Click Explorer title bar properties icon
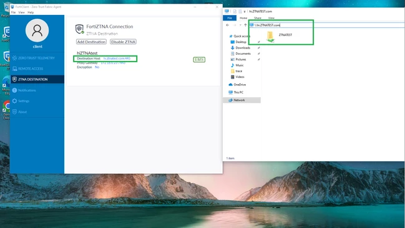The image size is (405, 228). point(235,11)
